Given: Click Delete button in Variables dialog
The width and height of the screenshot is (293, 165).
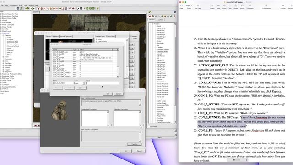Looking at the screenshot, I should (x=81, y=88).
